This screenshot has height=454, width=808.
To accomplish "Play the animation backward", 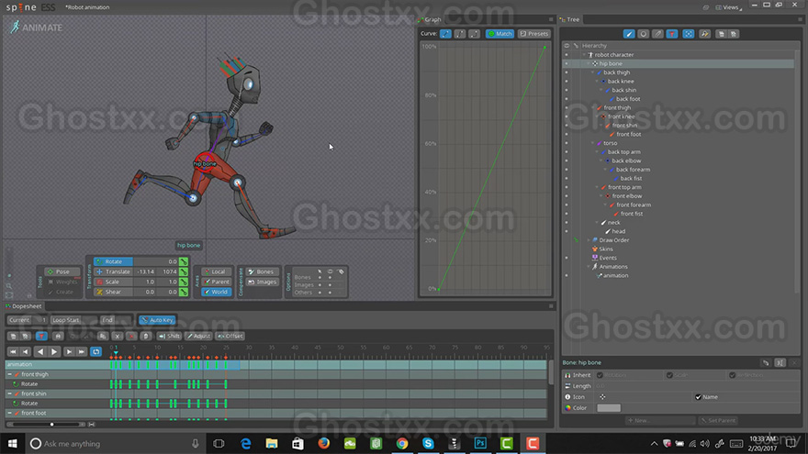I will [40, 351].
